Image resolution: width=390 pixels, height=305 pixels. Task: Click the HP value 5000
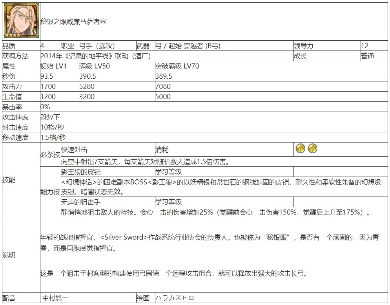pos(163,97)
